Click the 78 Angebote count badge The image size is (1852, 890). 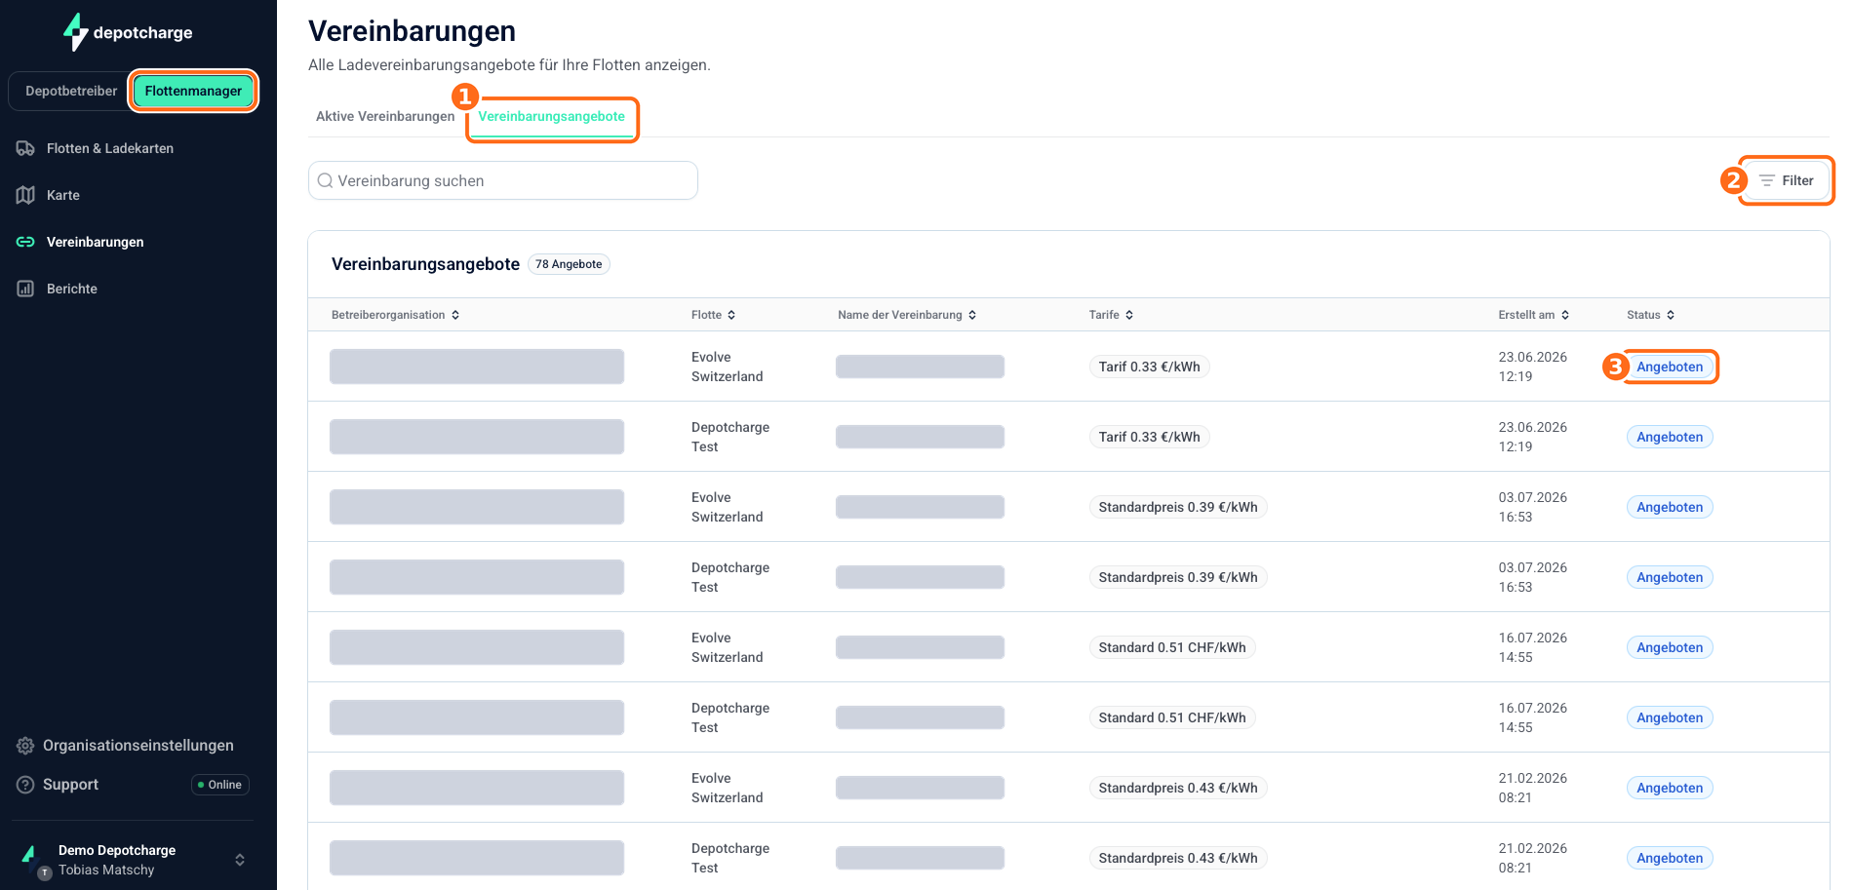tap(569, 264)
